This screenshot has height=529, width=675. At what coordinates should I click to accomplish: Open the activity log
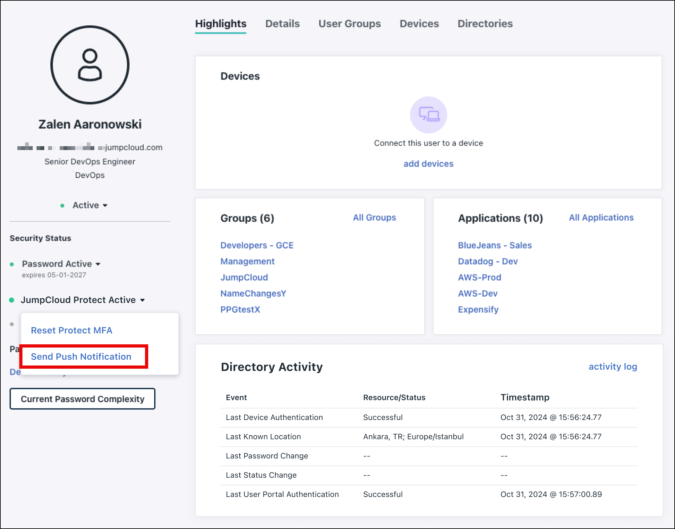tap(612, 366)
